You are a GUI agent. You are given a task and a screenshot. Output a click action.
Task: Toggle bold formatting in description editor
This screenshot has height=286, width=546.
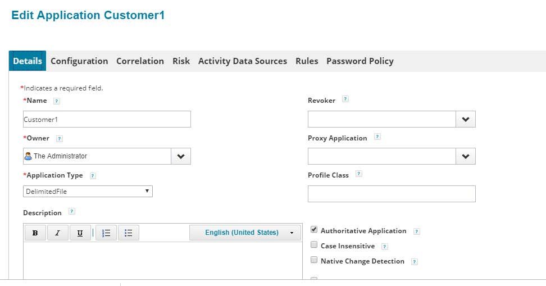pos(35,233)
